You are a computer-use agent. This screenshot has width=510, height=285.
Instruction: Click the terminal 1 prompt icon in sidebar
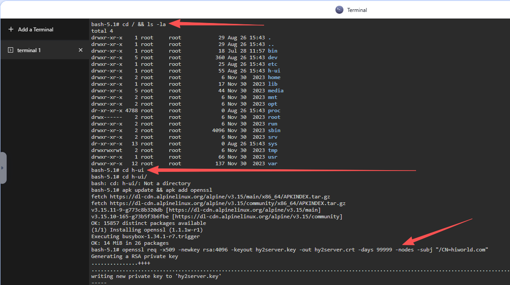[11, 50]
